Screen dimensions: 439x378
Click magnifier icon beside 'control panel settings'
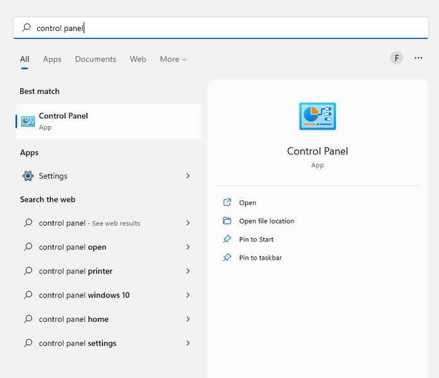pos(28,343)
